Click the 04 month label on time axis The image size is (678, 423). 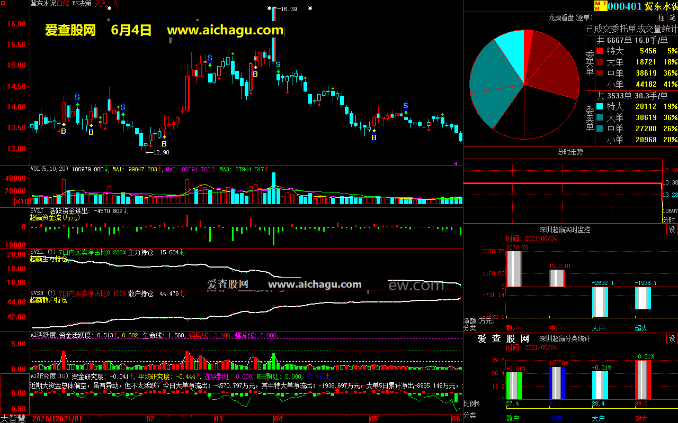coord(278,419)
